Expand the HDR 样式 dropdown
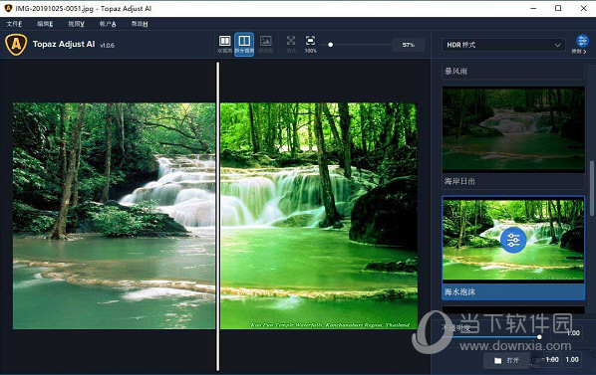This screenshot has height=375, width=596. (x=503, y=45)
